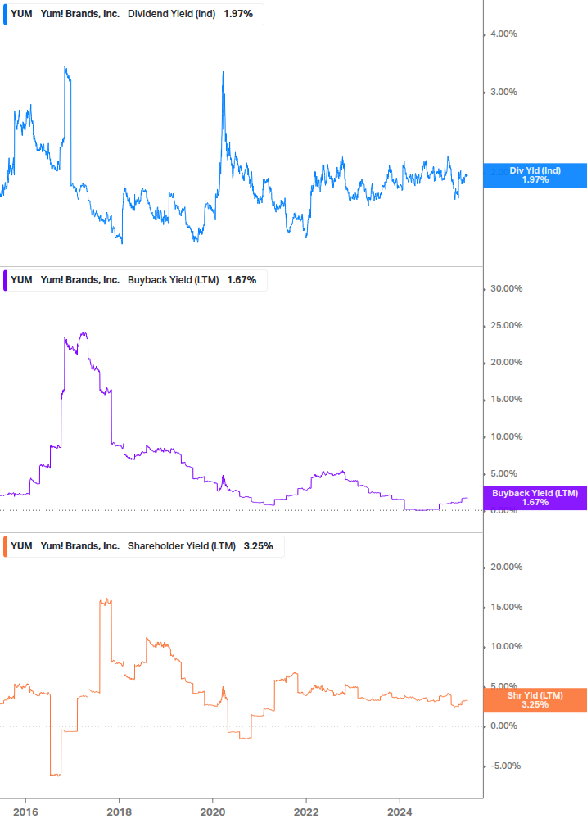
Task: Click the YUM ticker in the buyback legend
Action: [x=21, y=280]
